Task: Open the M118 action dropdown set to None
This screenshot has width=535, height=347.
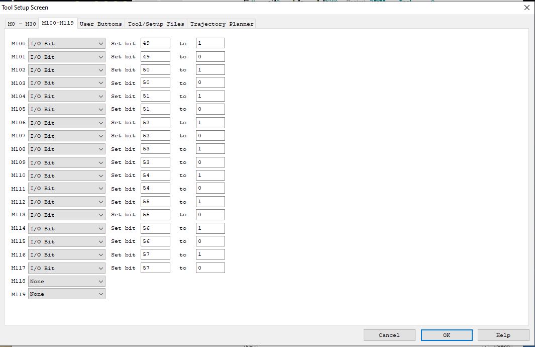Action: [66, 281]
